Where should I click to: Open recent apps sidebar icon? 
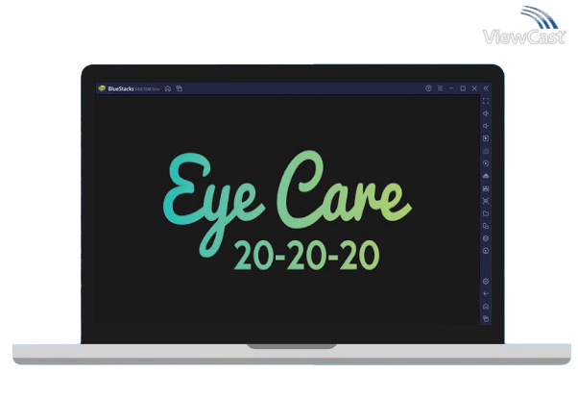tap(486, 319)
